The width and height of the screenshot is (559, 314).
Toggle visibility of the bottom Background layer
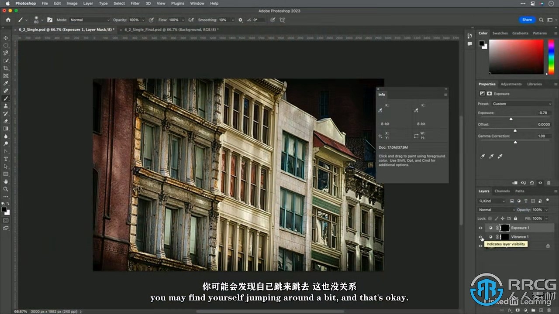click(x=480, y=246)
